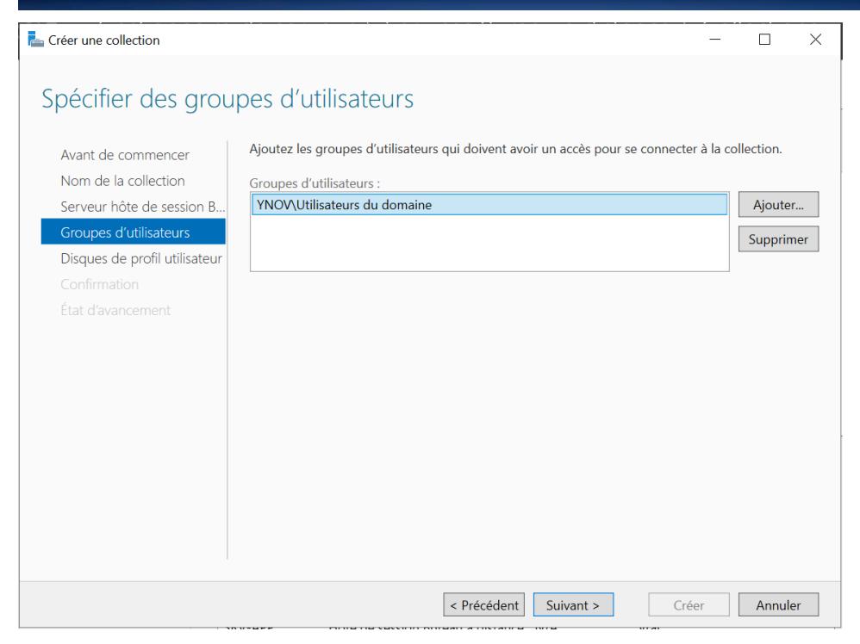Close the Créer une collection window
This screenshot has height=644, width=860.
point(815,40)
